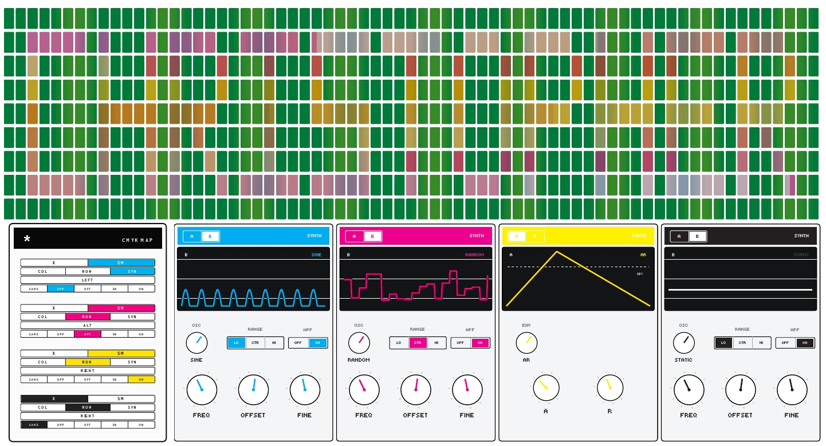Viewport: 826px width, 446px height.
Task: Choose X in the cyan map section
Action: (x=54, y=263)
